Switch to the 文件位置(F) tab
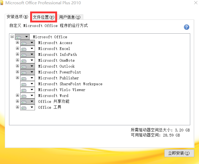 (43, 17)
